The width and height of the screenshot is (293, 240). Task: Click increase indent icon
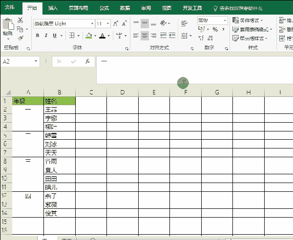pyautogui.click(x=172, y=36)
